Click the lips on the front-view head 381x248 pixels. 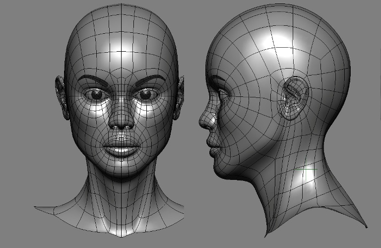[x=121, y=147]
